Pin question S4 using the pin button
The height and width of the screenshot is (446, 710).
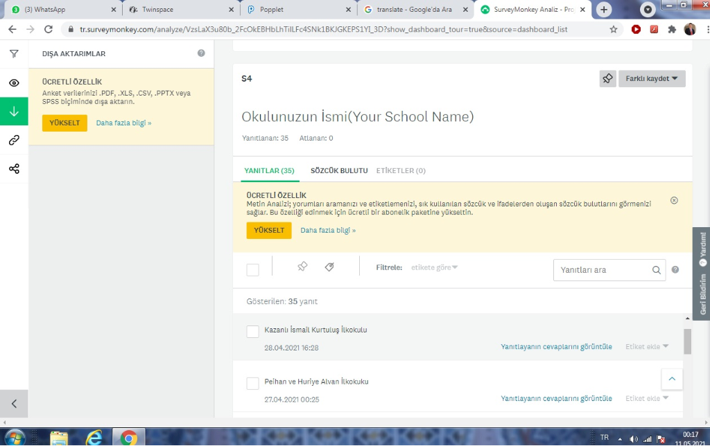[607, 78]
